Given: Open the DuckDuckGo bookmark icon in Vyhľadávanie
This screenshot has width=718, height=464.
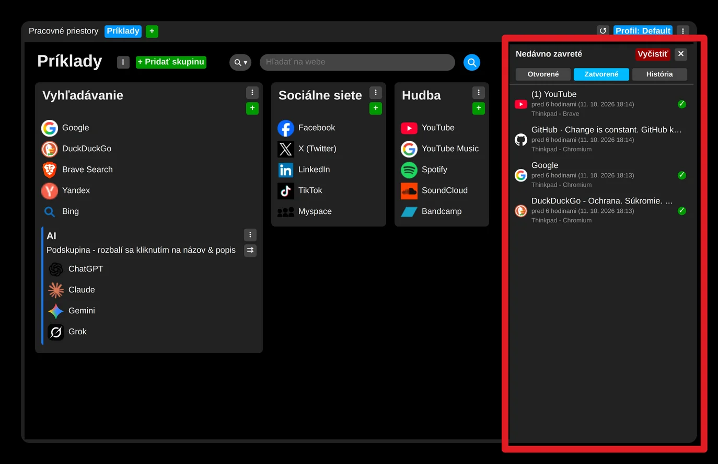Looking at the screenshot, I should [x=50, y=149].
